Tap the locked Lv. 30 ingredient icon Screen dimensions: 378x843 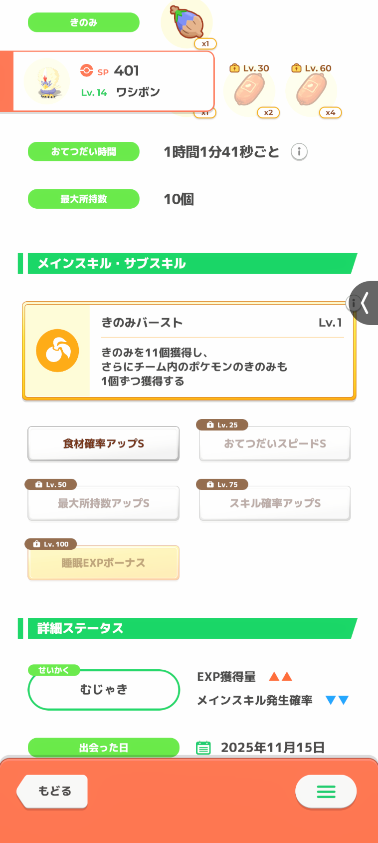click(x=249, y=90)
